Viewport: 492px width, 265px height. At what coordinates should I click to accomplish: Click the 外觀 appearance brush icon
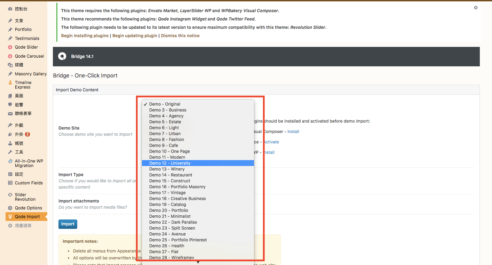click(10, 125)
